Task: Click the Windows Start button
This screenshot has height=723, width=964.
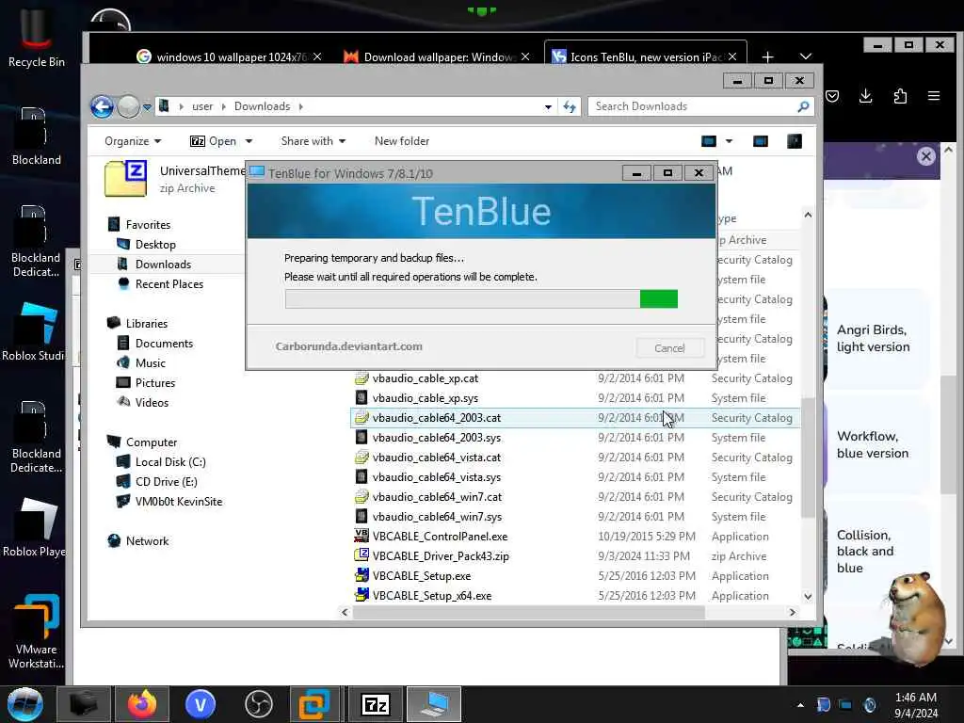Action: [x=25, y=704]
